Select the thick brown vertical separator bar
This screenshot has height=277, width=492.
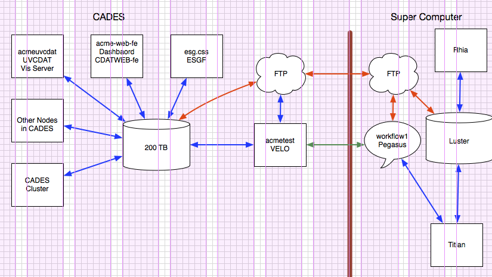click(x=350, y=154)
